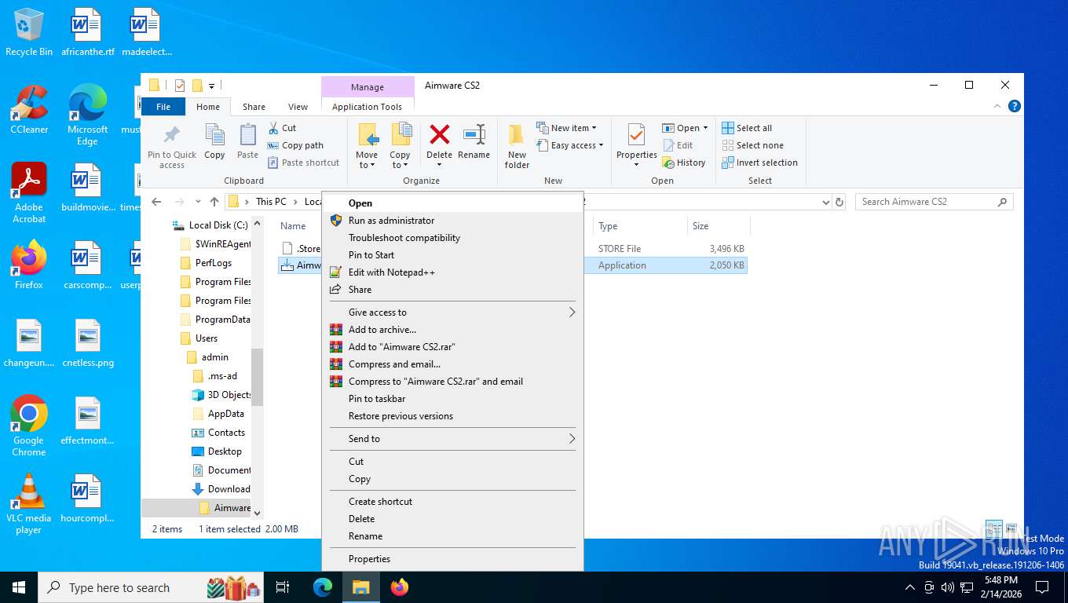Click Restore previous versions
The image size is (1068, 603).
pos(452,416)
